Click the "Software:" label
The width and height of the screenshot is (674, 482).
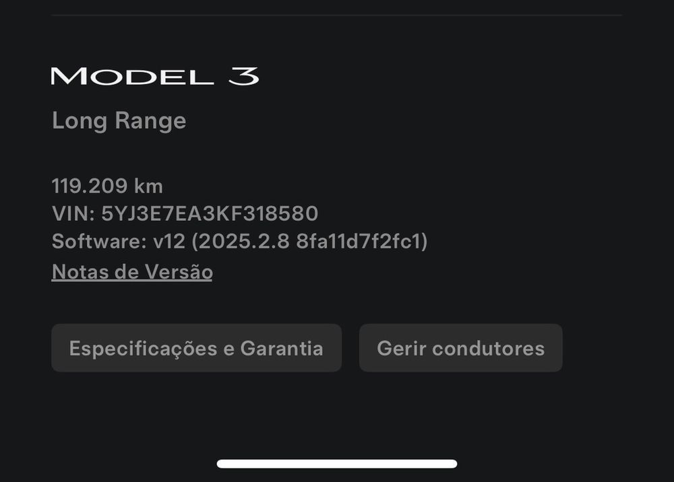99,241
